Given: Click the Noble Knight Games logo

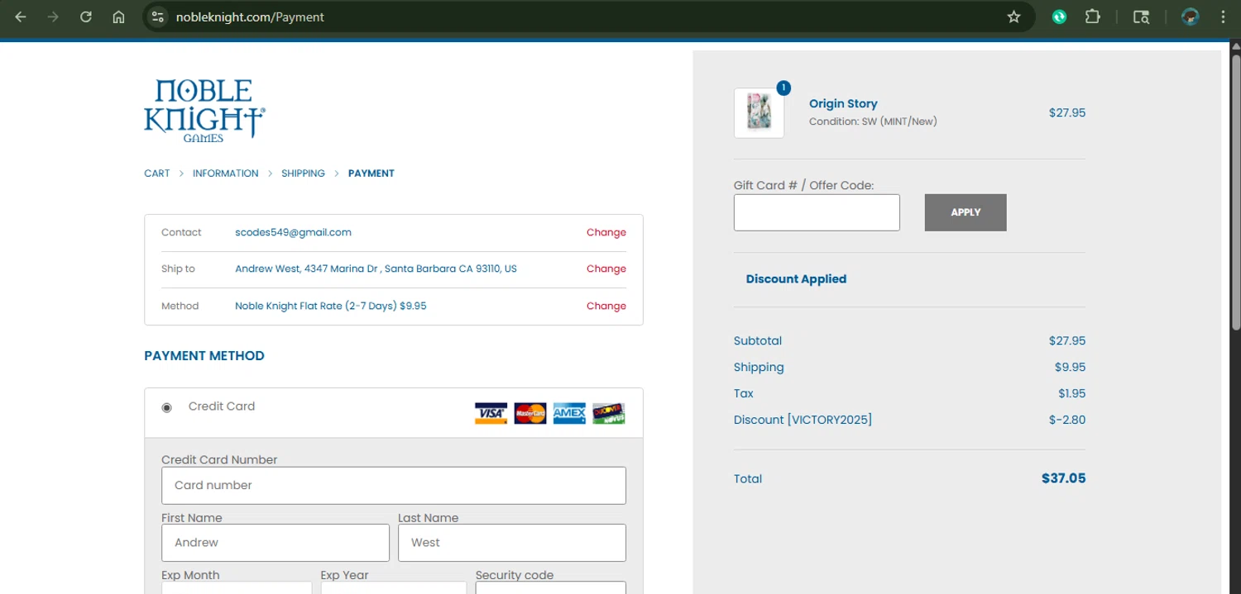Looking at the screenshot, I should click(x=204, y=111).
